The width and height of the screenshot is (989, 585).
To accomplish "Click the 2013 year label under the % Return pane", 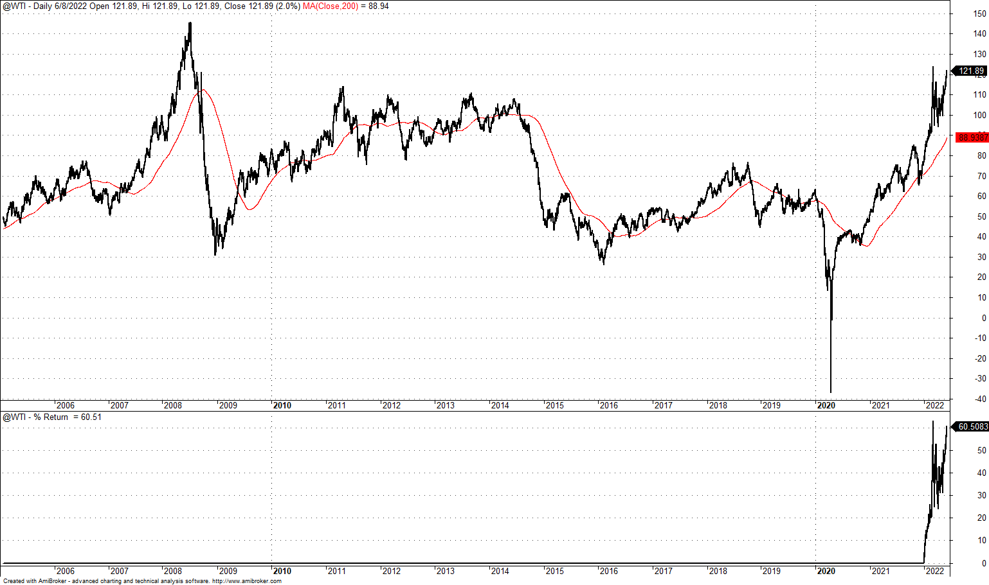I will click(446, 571).
